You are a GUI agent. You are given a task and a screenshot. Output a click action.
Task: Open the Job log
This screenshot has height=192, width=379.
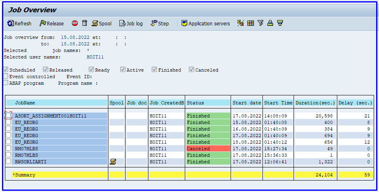click(131, 23)
